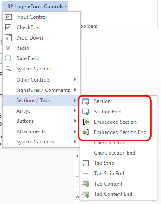The height and width of the screenshot is (204, 161).
Task: Click the Input Control abl icon
Action: point(8,17)
